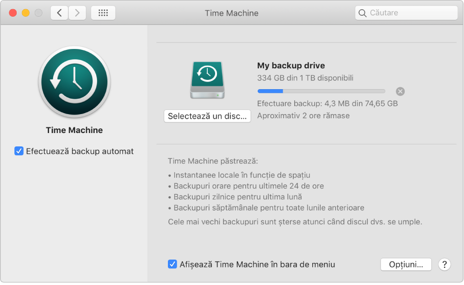Click the backup drive disk icon
The height and width of the screenshot is (285, 464).
[x=207, y=80]
